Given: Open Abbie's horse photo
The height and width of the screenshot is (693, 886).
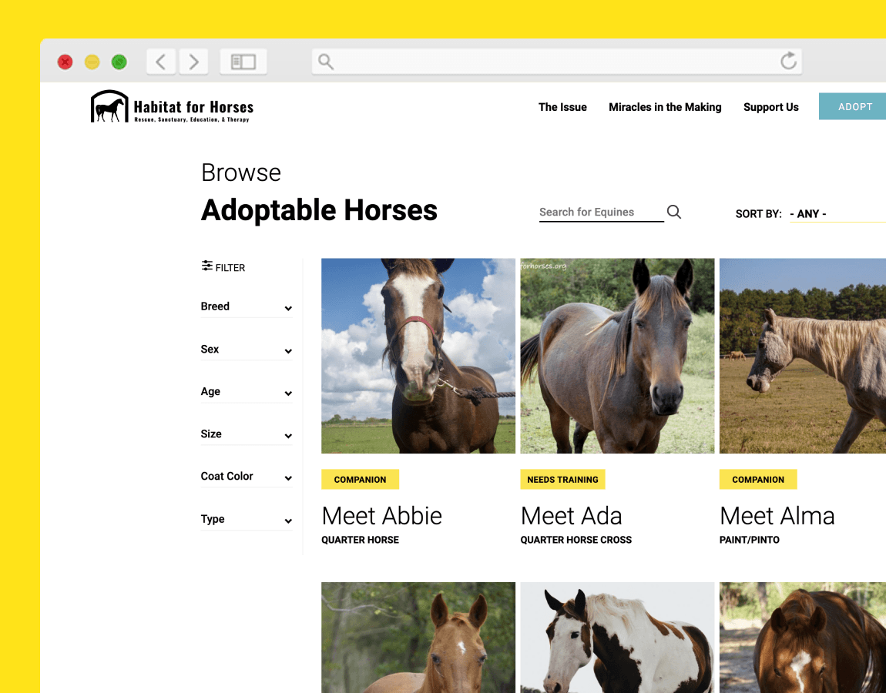Looking at the screenshot, I should tap(418, 356).
